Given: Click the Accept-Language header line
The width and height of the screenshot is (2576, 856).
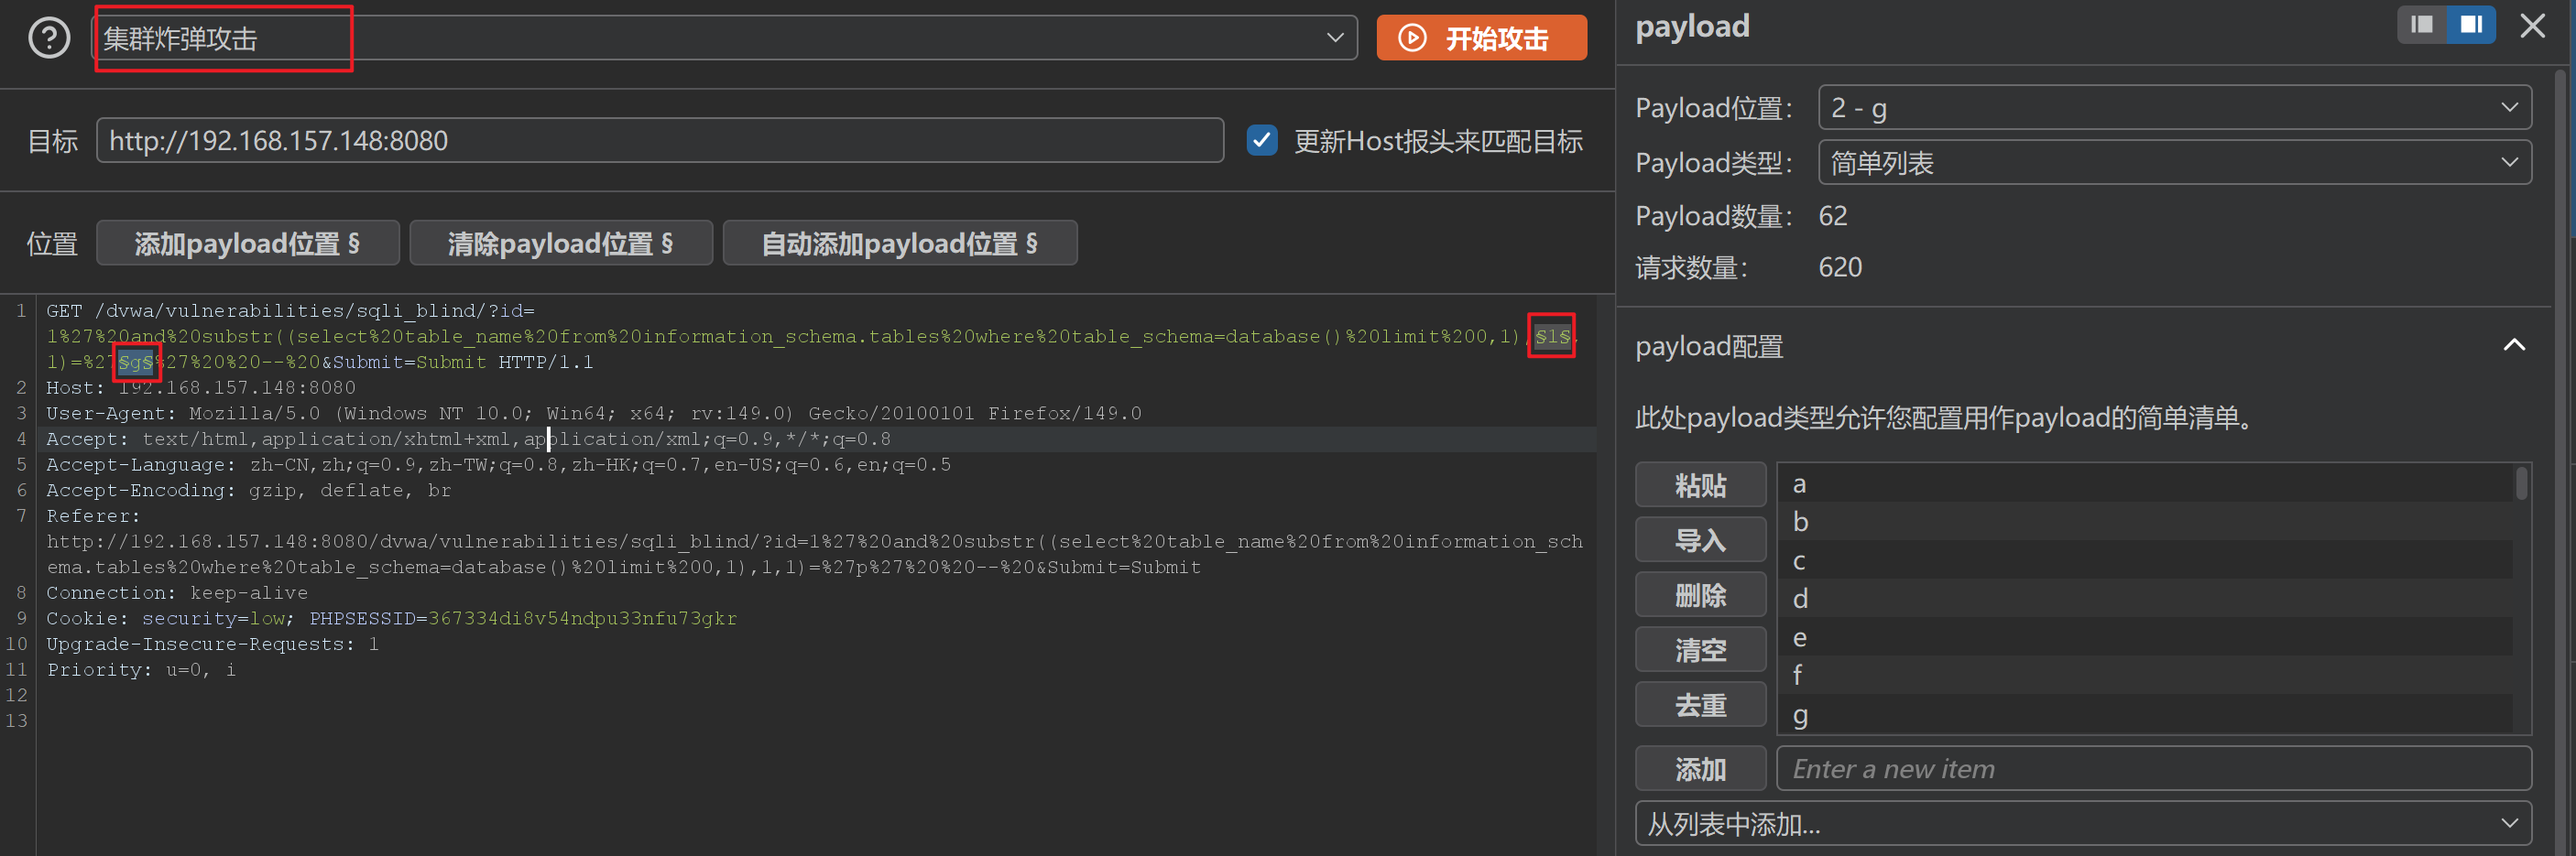Looking at the screenshot, I should (x=499, y=464).
